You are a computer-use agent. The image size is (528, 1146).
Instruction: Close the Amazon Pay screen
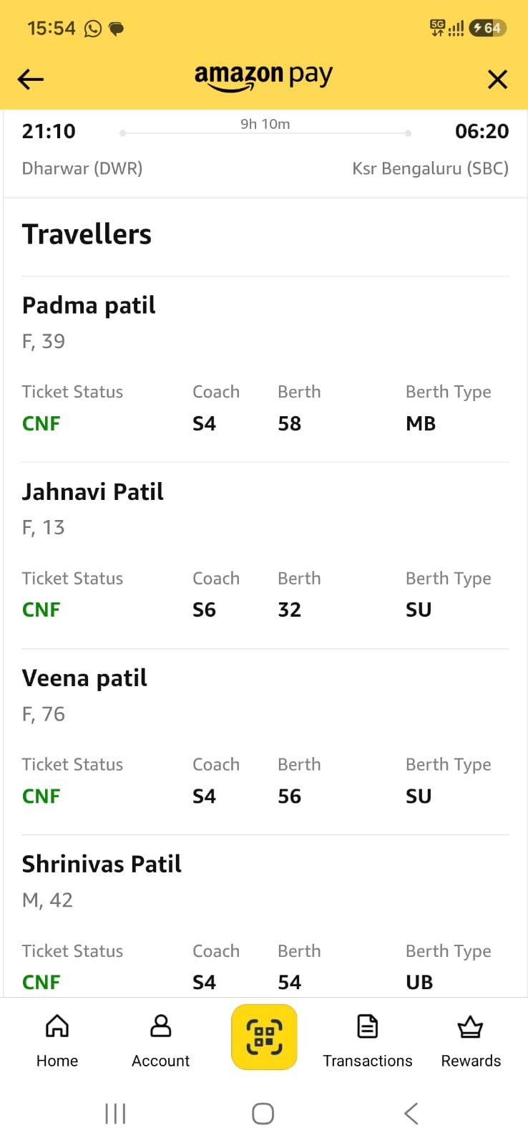pyautogui.click(x=497, y=79)
